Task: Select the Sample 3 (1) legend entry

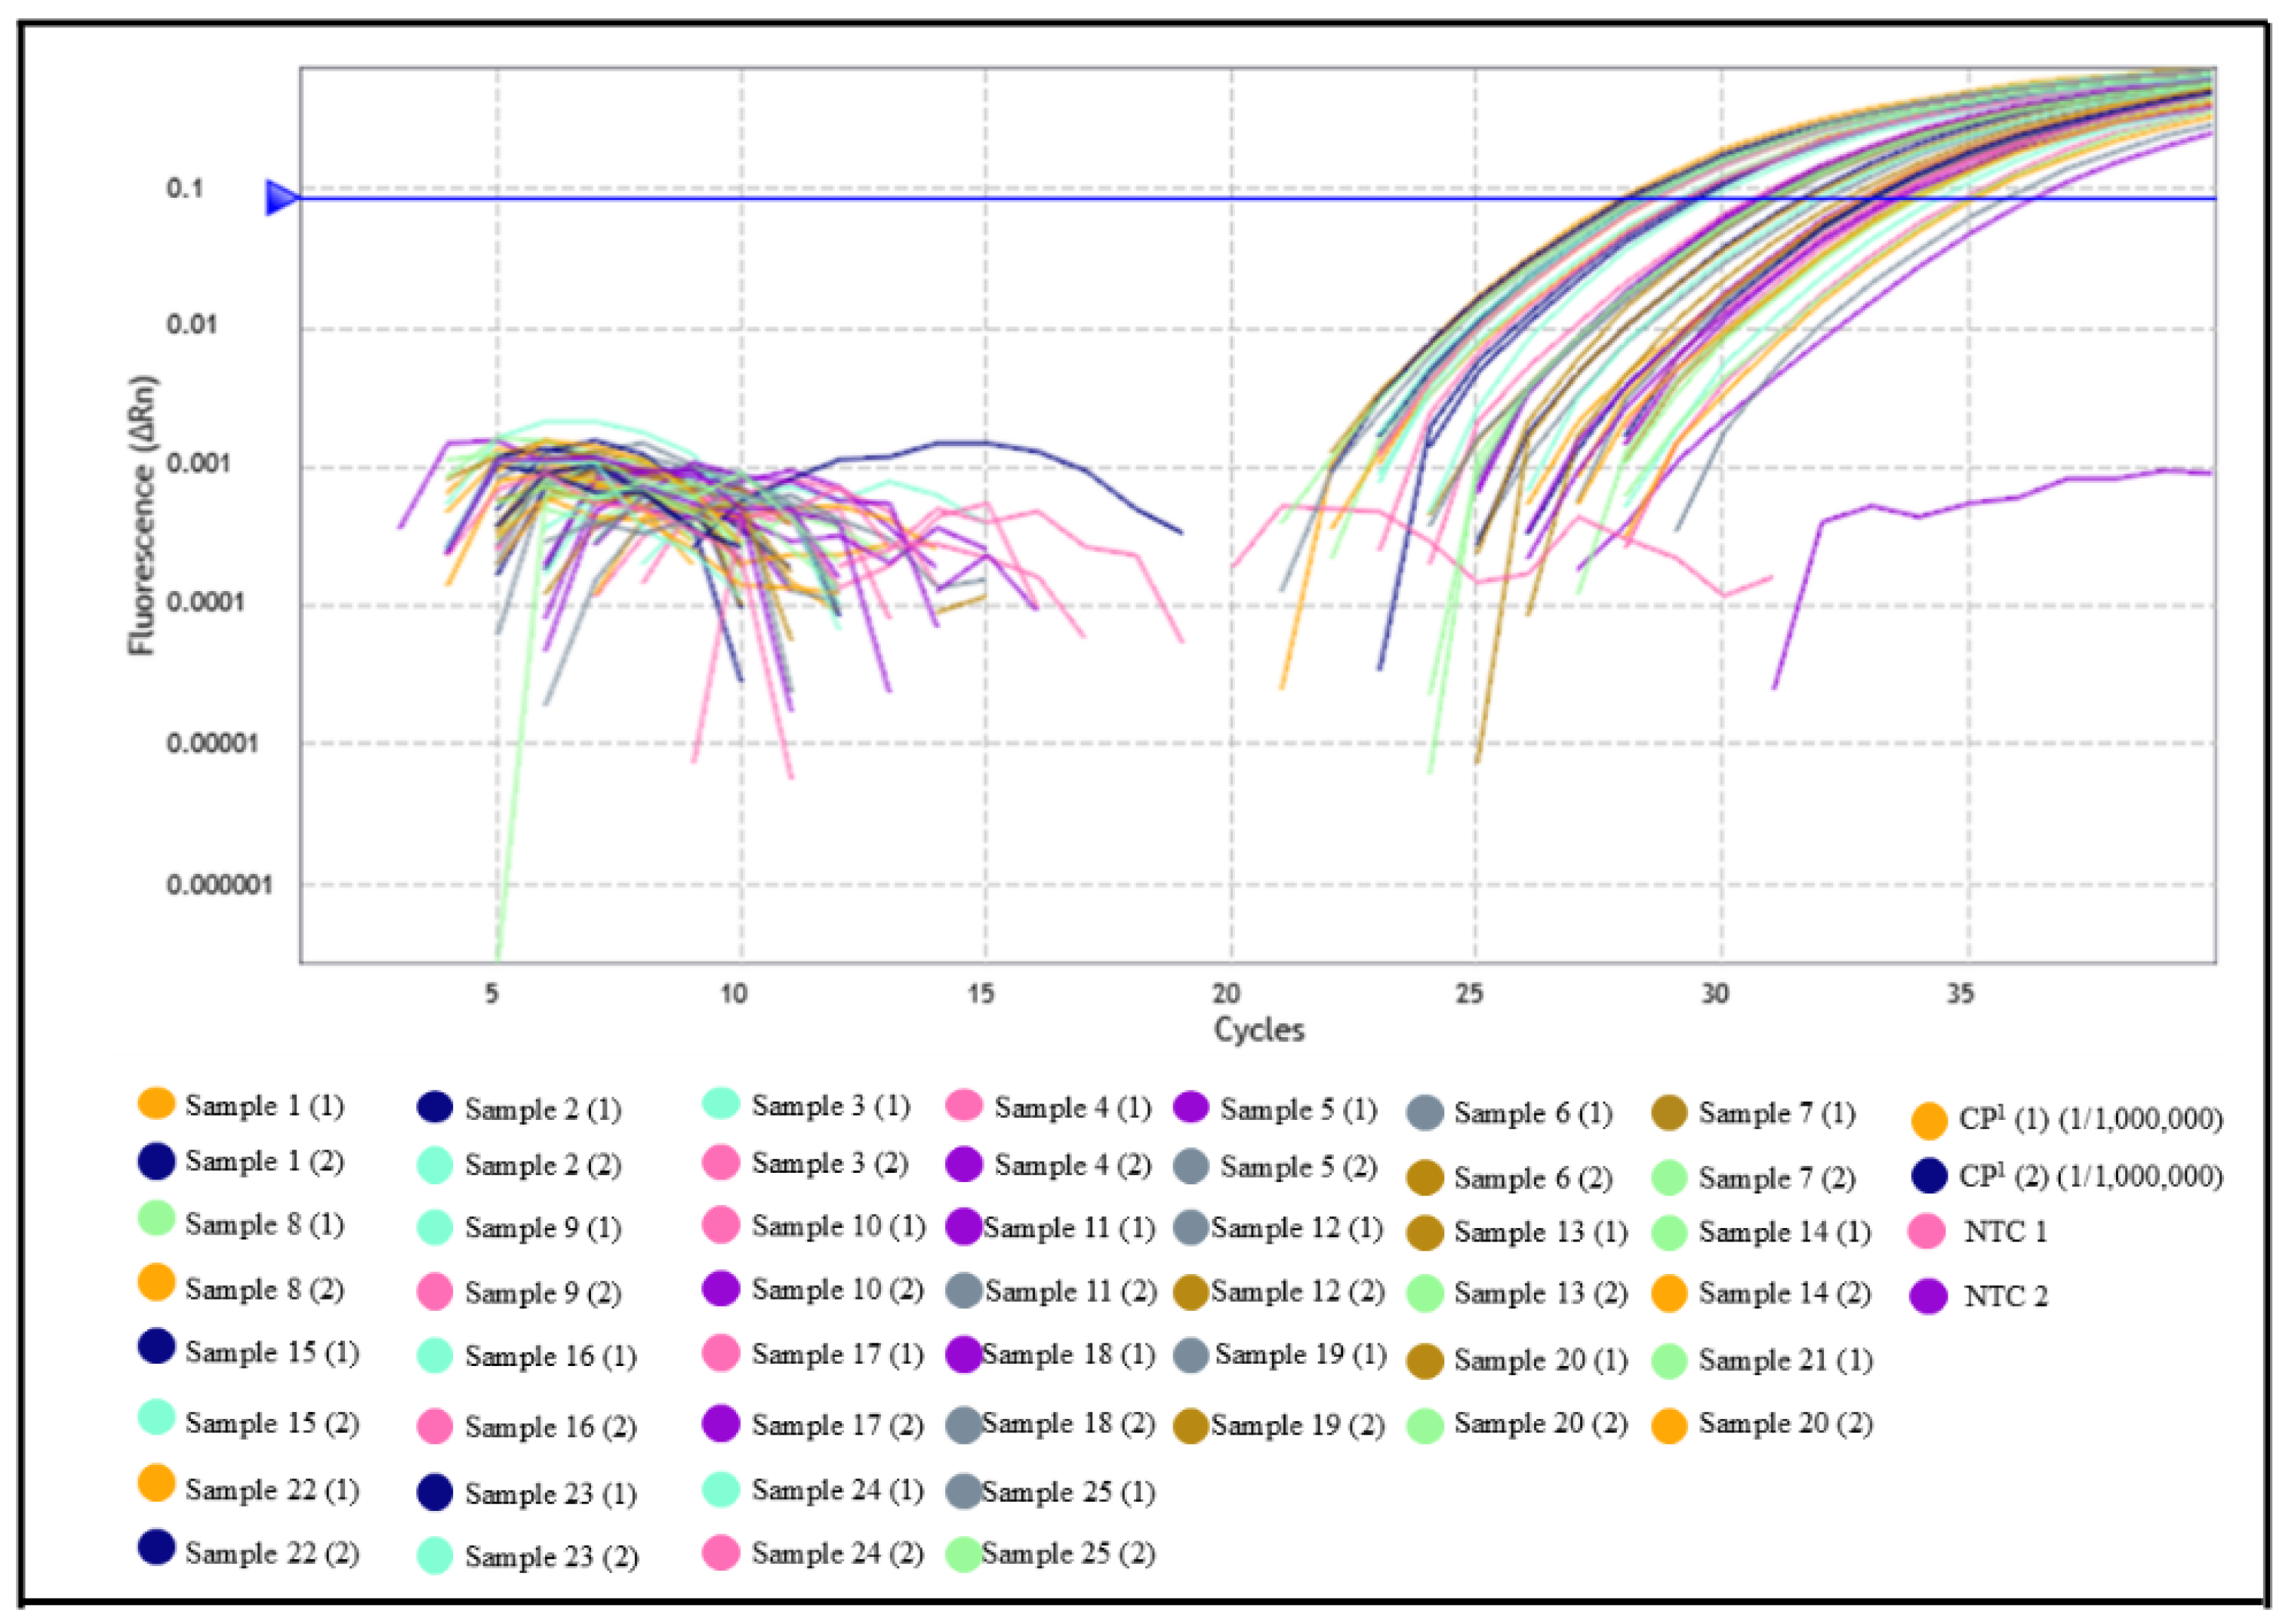Action: coord(830,1106)
